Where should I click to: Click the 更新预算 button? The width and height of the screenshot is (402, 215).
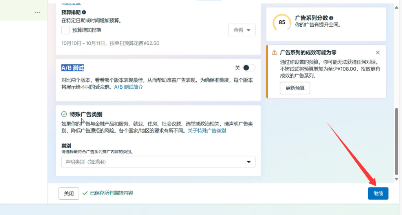[295, 88]
